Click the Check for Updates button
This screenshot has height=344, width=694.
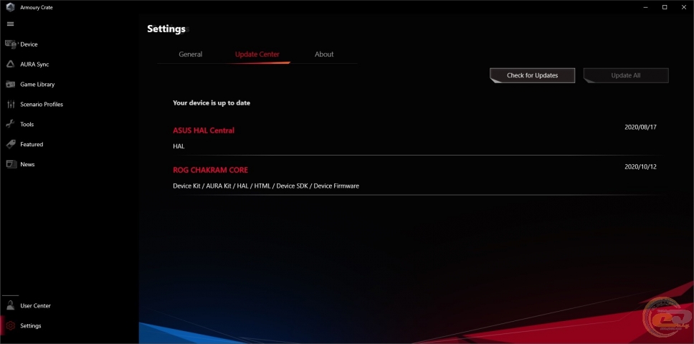point(533,76)
